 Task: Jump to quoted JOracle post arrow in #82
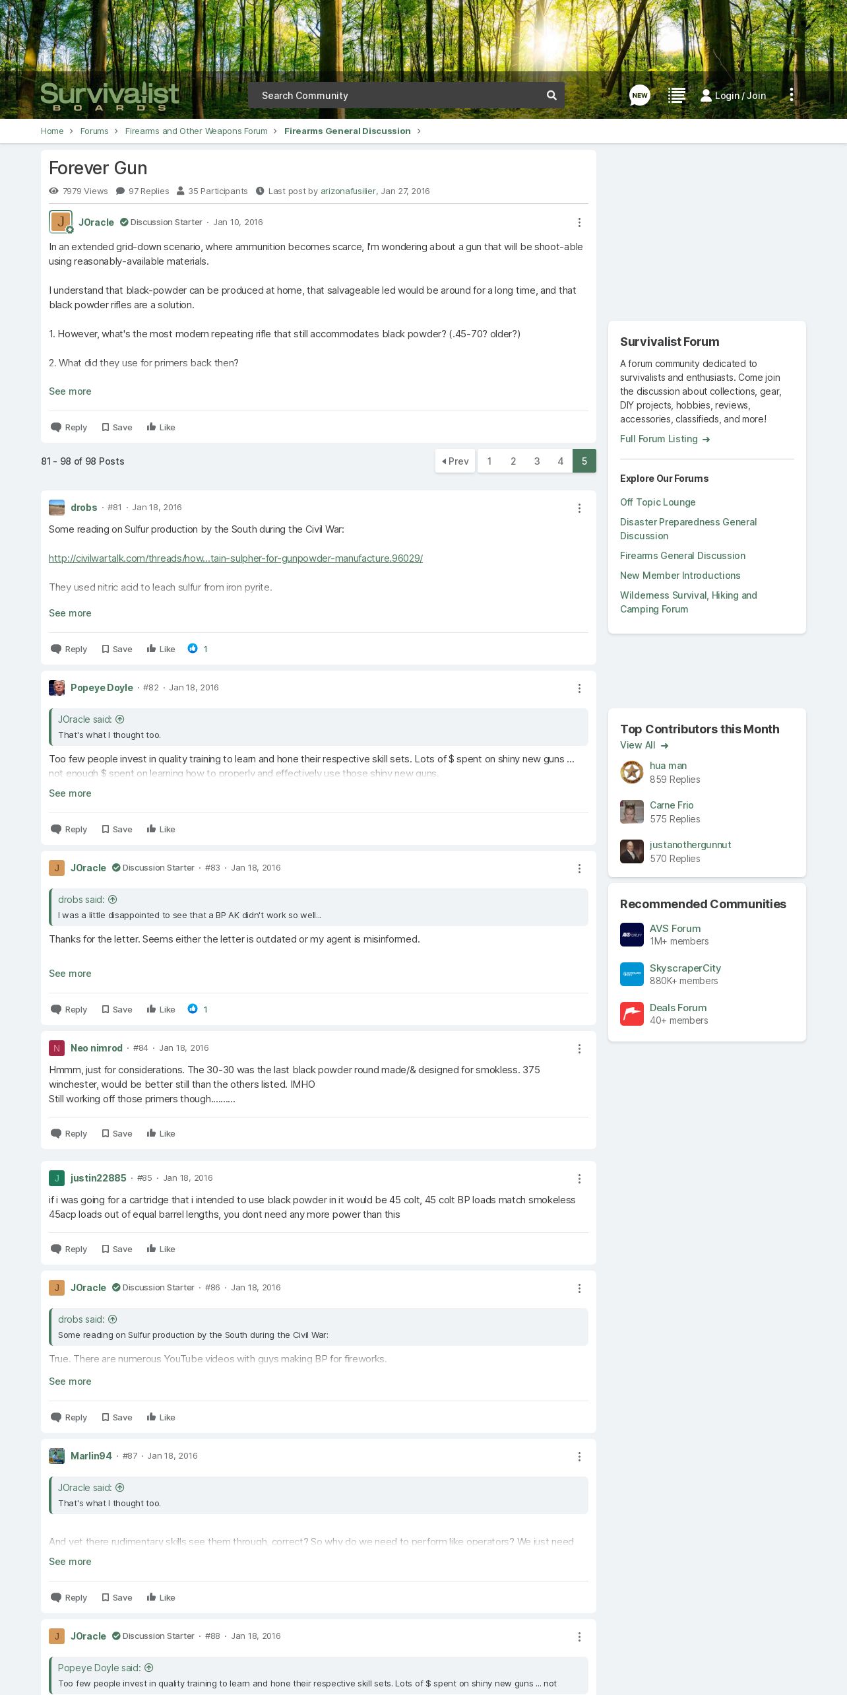[x=120, y=719]
